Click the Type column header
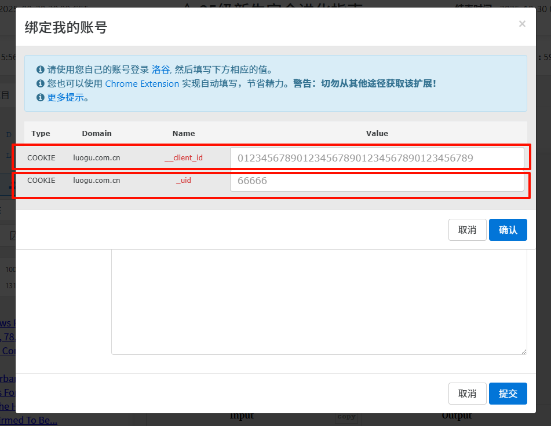551x426 pixels. [x=41, y=133]
